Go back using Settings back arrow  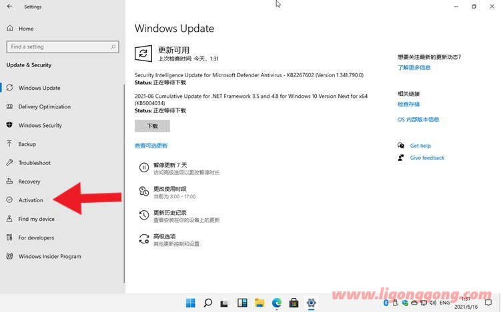click(10, 7)
